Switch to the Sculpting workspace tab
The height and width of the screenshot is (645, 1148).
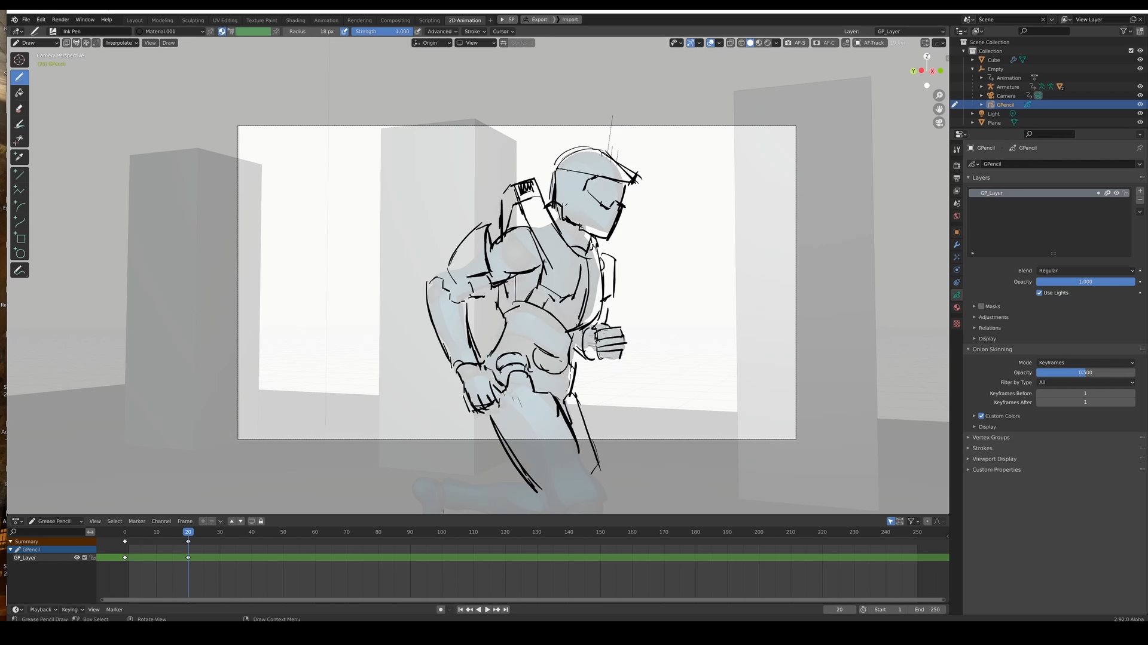click(x=193, y=20)
